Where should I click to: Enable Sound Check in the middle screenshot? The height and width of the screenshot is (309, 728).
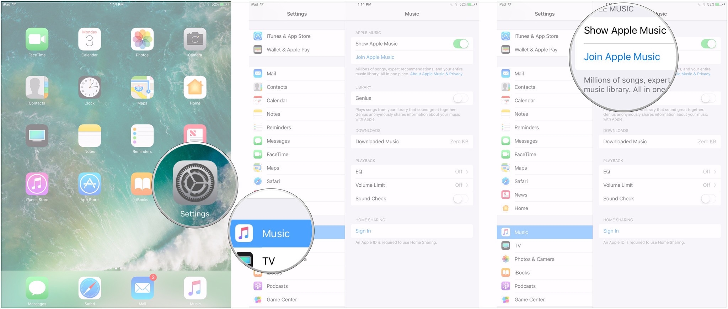(461, 198)
